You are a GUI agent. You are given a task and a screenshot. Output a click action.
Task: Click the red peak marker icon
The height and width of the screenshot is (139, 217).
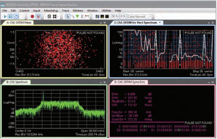tap(87, 16)
